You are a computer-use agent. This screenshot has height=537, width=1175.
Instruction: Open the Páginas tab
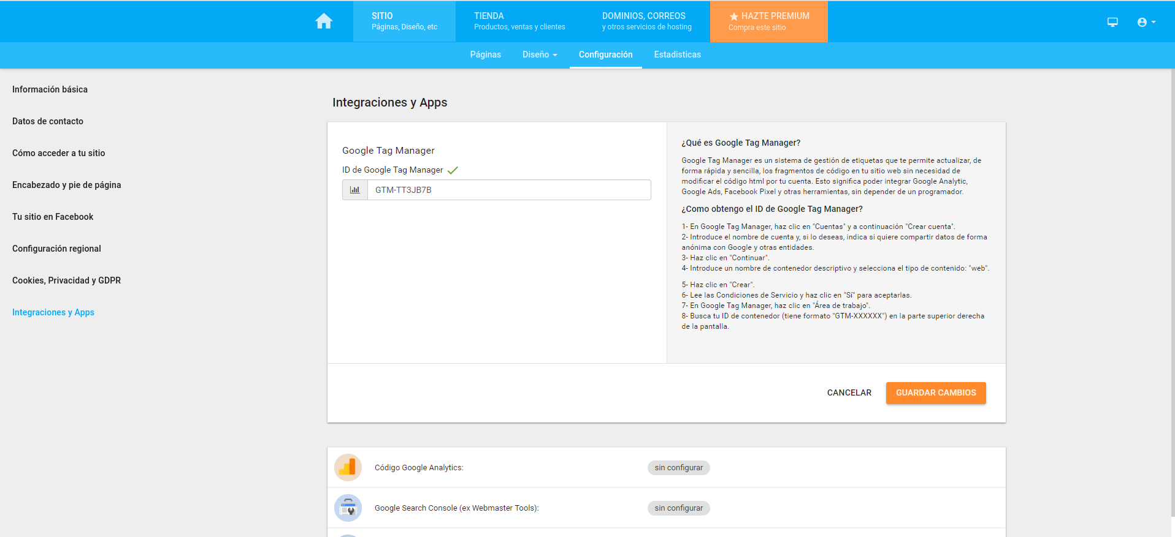click(485, 54)
